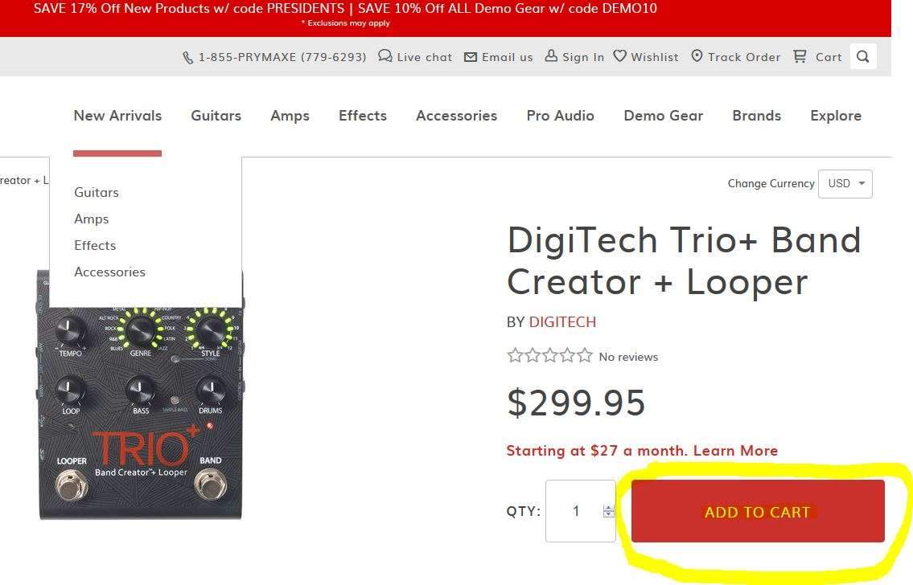Choose Accessories in New Arrivals submenu
Viewport: 913px width, 585px height.
109,272
